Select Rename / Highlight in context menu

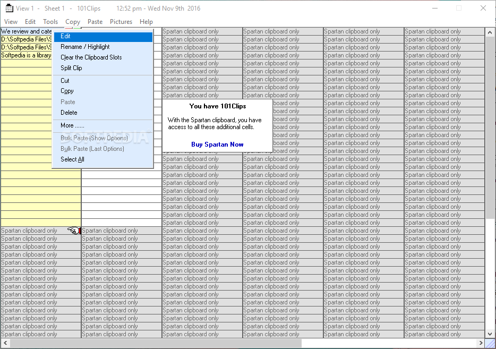coord(103,47)
